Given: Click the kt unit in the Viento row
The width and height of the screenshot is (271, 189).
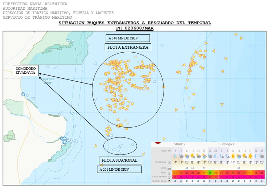Looking at the screenshot, I should tap(169, 173).
